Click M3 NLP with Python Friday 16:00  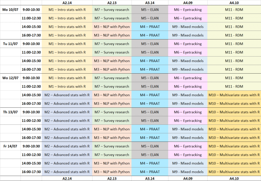pos(112,172)
